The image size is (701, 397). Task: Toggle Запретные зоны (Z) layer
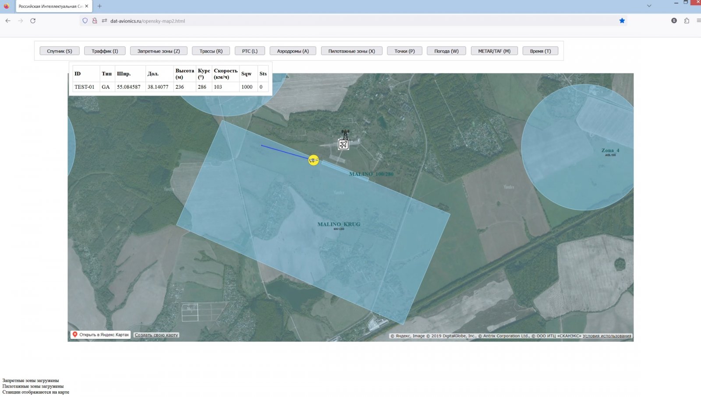tap(159, 51)
